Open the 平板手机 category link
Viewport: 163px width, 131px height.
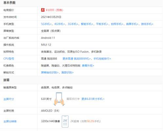[102, 24]
